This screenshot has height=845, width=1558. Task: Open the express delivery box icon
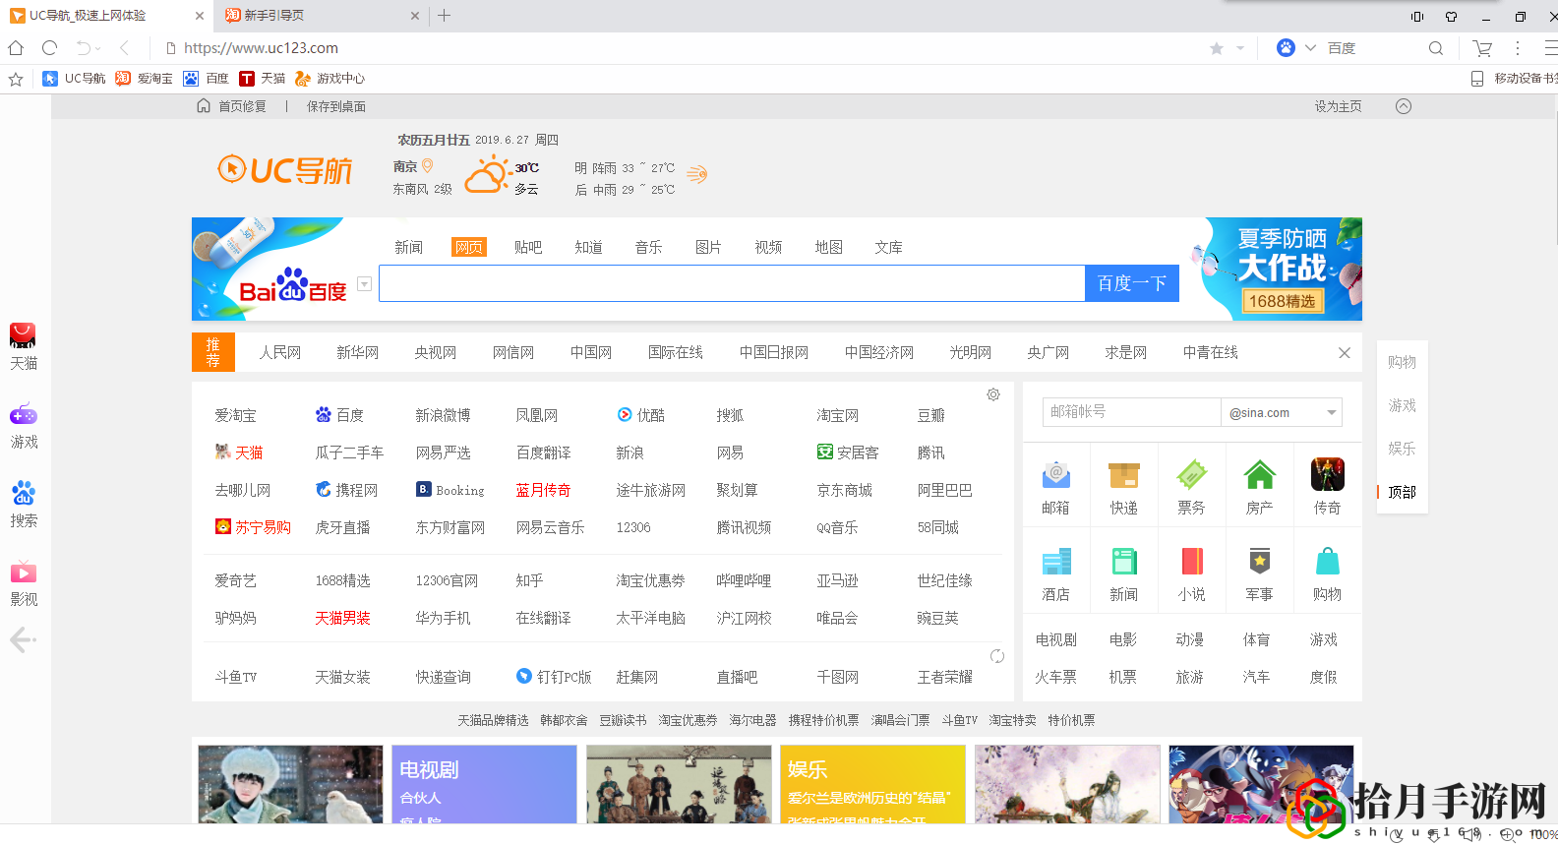(x=1123, y=475)
